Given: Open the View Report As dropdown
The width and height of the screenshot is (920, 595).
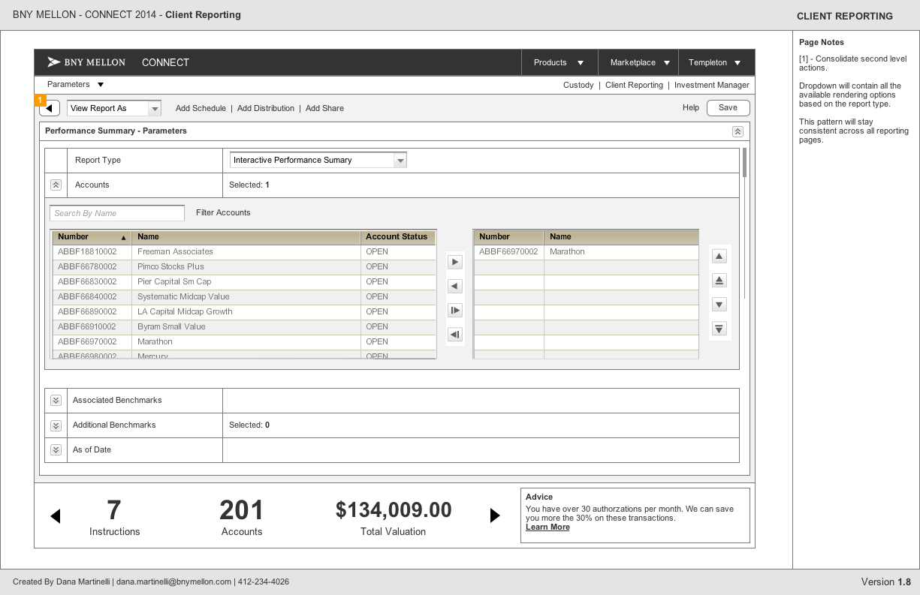Looking at the screenshot, I should 114,108.
